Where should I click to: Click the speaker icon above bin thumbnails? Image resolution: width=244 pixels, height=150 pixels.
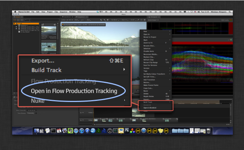[55, 24]
